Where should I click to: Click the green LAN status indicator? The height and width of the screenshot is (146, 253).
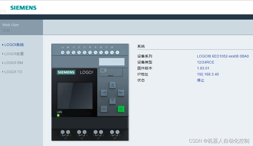tap(58, 115)
